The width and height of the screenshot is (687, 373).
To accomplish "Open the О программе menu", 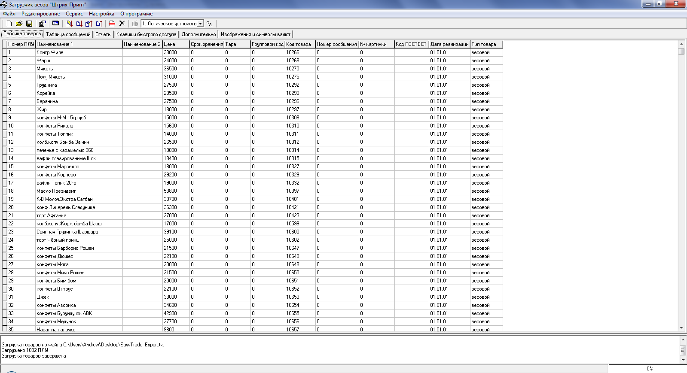I will (x=136, y=14).
